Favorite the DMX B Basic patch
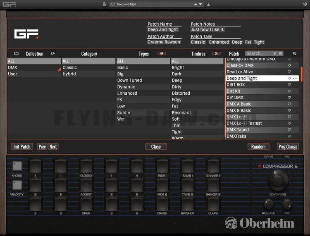This screenshot has height=236, width=310. click(x=289, y=110)
